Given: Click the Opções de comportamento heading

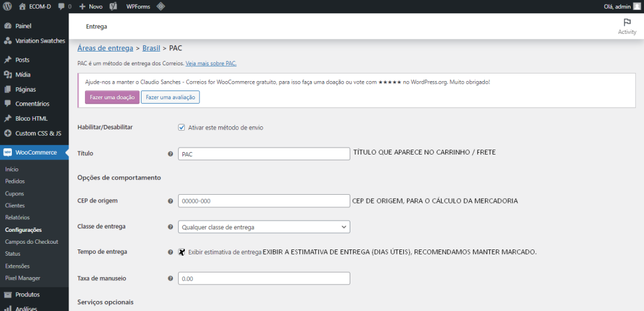Looking at the screenshot, I should pyautogui.click(x=119, y=178).
